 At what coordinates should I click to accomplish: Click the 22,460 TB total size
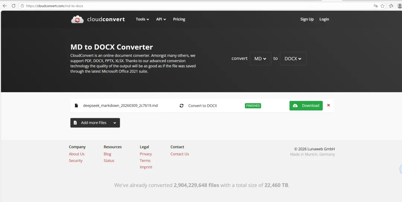pos(276,185)
